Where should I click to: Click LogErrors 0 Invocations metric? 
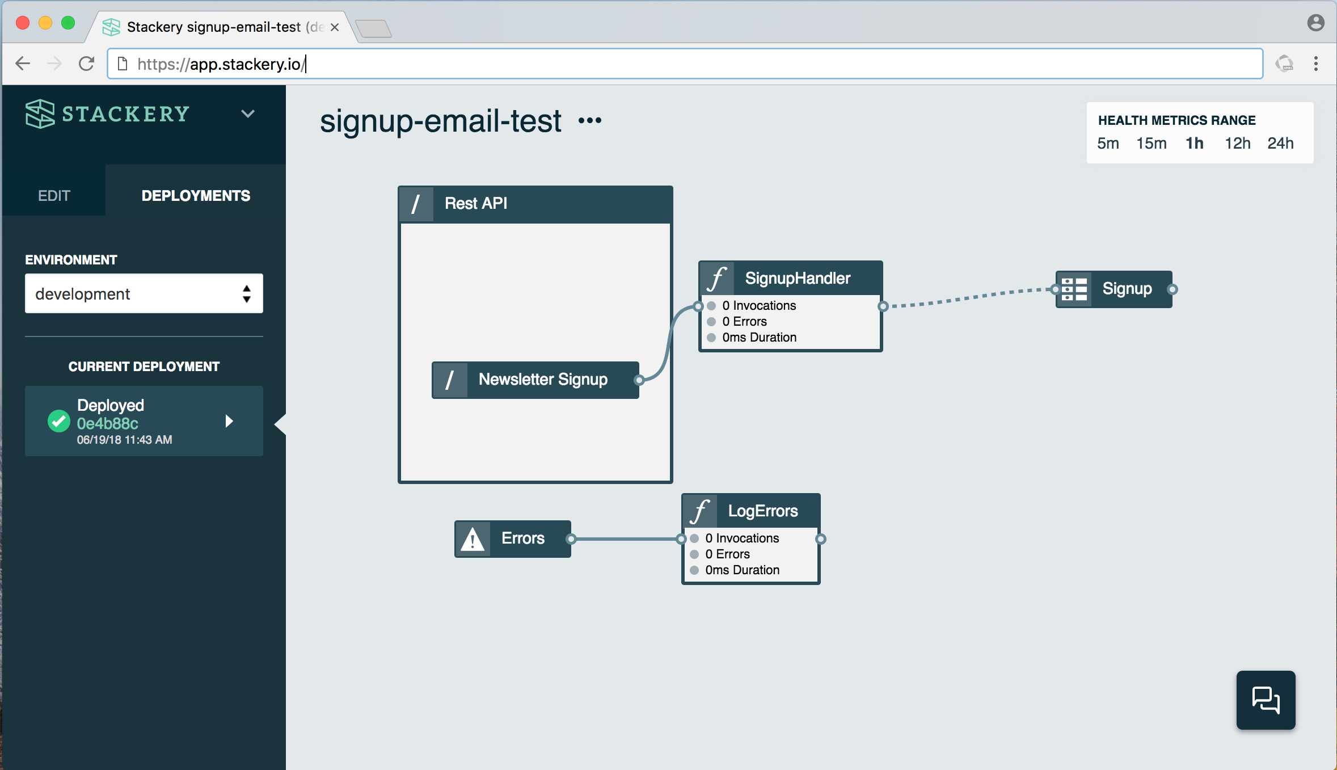pos(742,538)
